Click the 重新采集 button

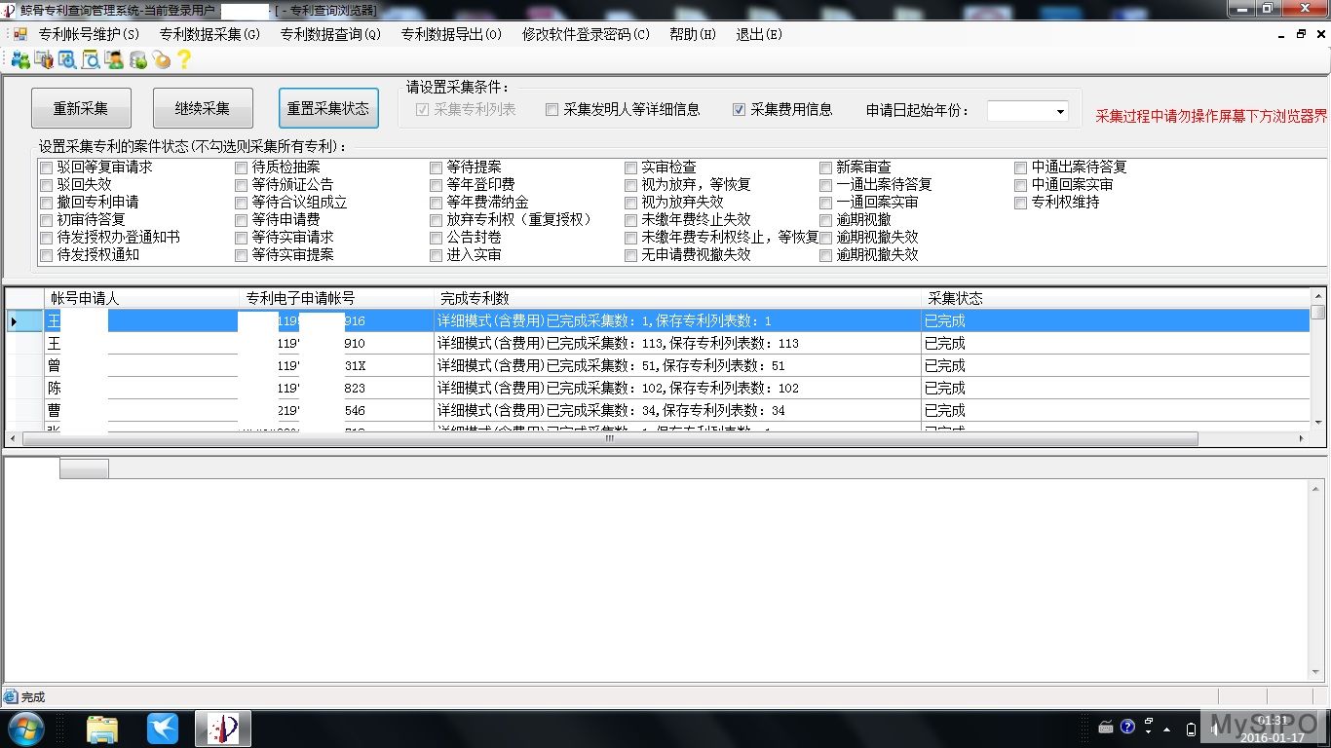[81, 108]
